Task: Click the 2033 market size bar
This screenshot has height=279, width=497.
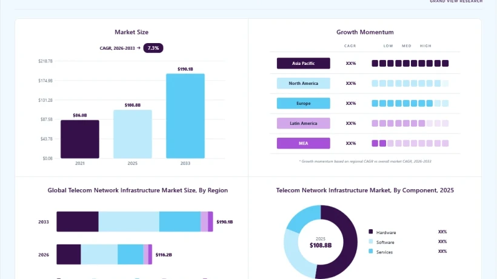Action: click(185, 116)
